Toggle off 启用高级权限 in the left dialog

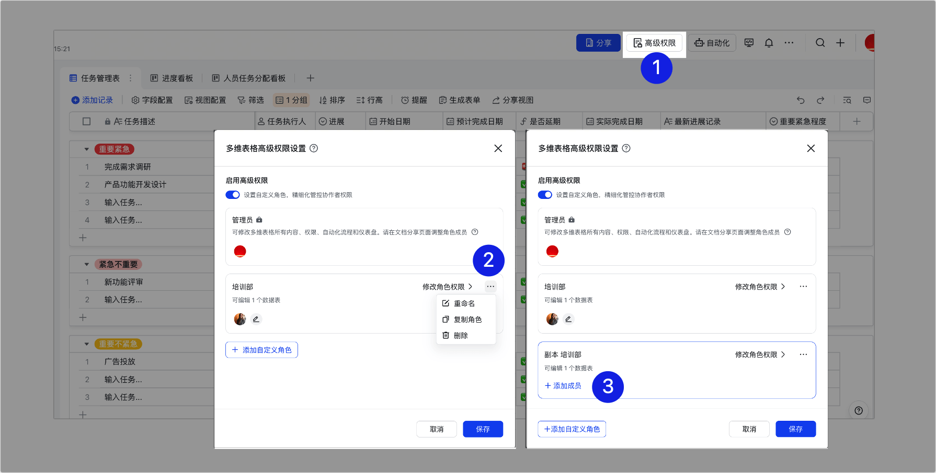(232, 194)
